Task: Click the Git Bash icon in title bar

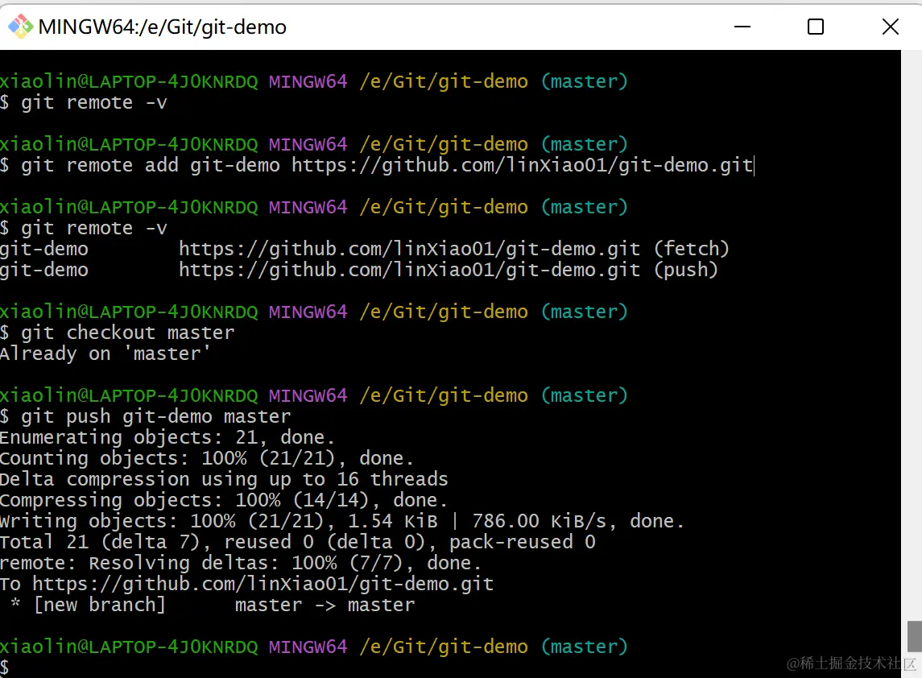Action: click(20, 27)
